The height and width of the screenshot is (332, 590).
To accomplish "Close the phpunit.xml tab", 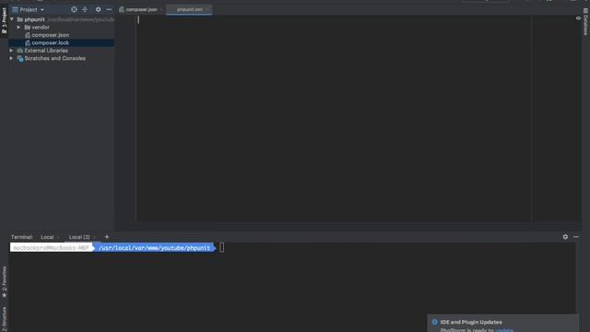I will (x=207, y=9).
